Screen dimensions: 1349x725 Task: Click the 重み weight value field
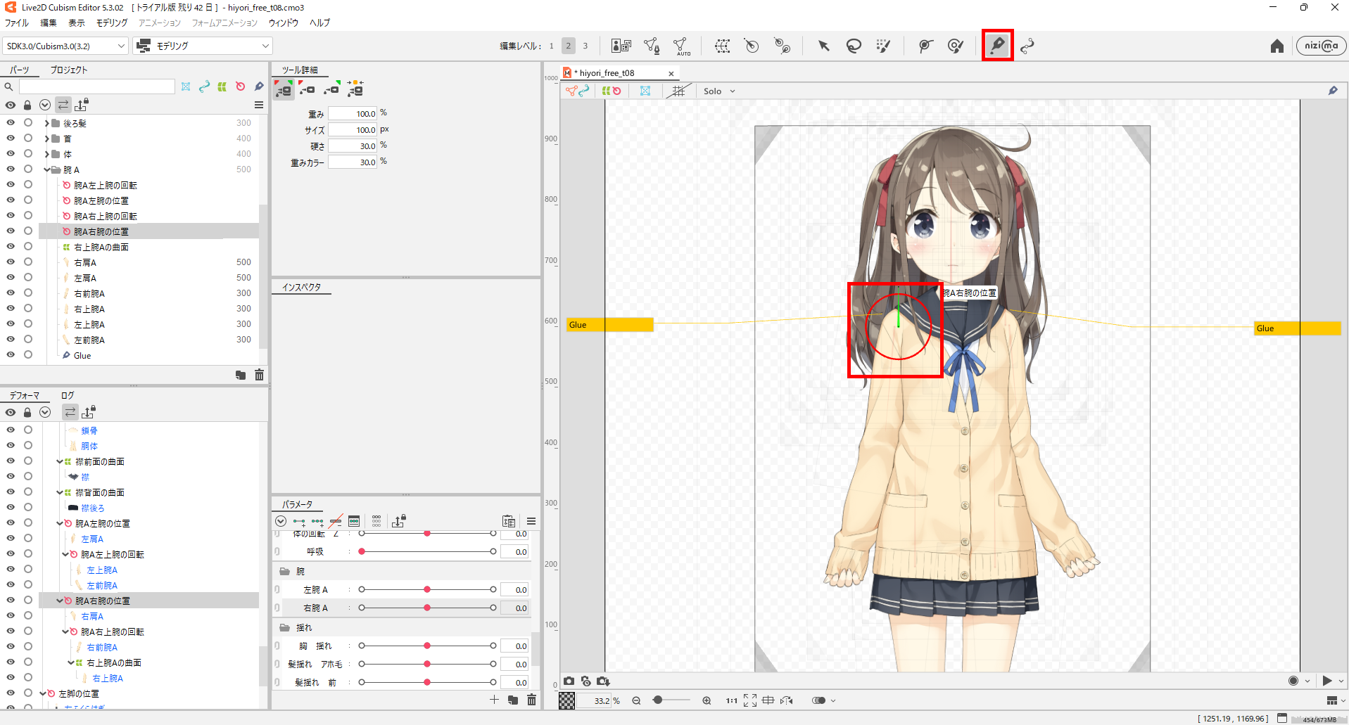click(x=353, y=113)
